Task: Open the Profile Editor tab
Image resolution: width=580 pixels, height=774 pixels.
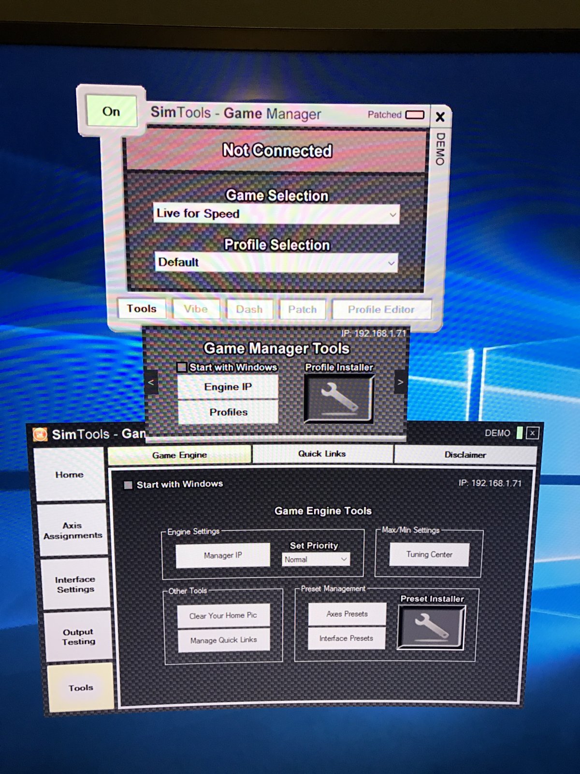Action: pos(381,310)
